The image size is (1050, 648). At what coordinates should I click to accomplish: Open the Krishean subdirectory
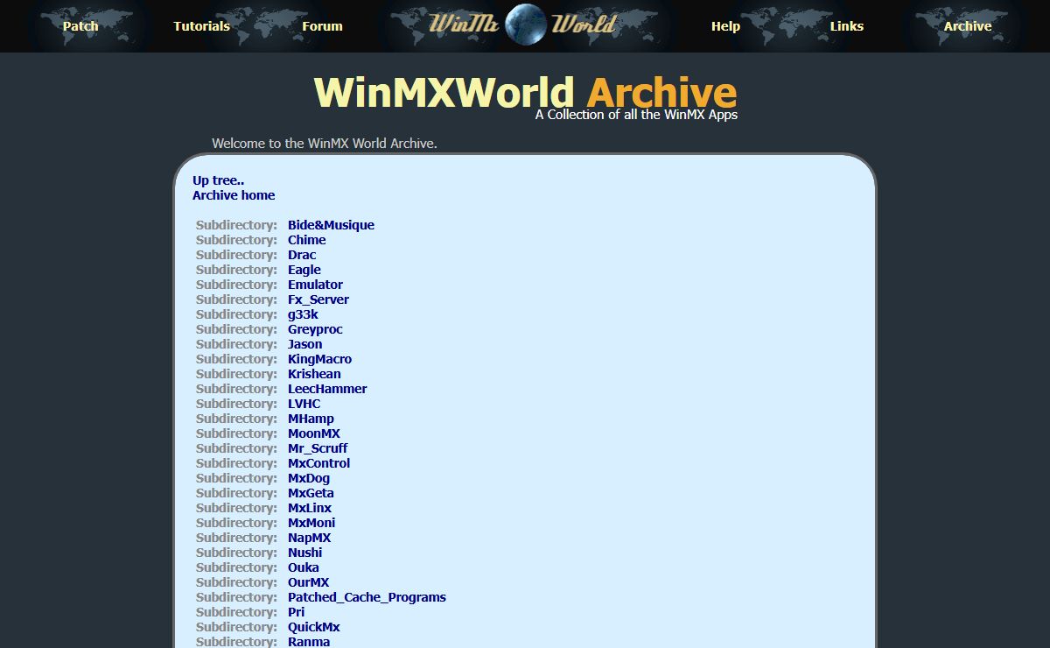(x=314, y=374)
